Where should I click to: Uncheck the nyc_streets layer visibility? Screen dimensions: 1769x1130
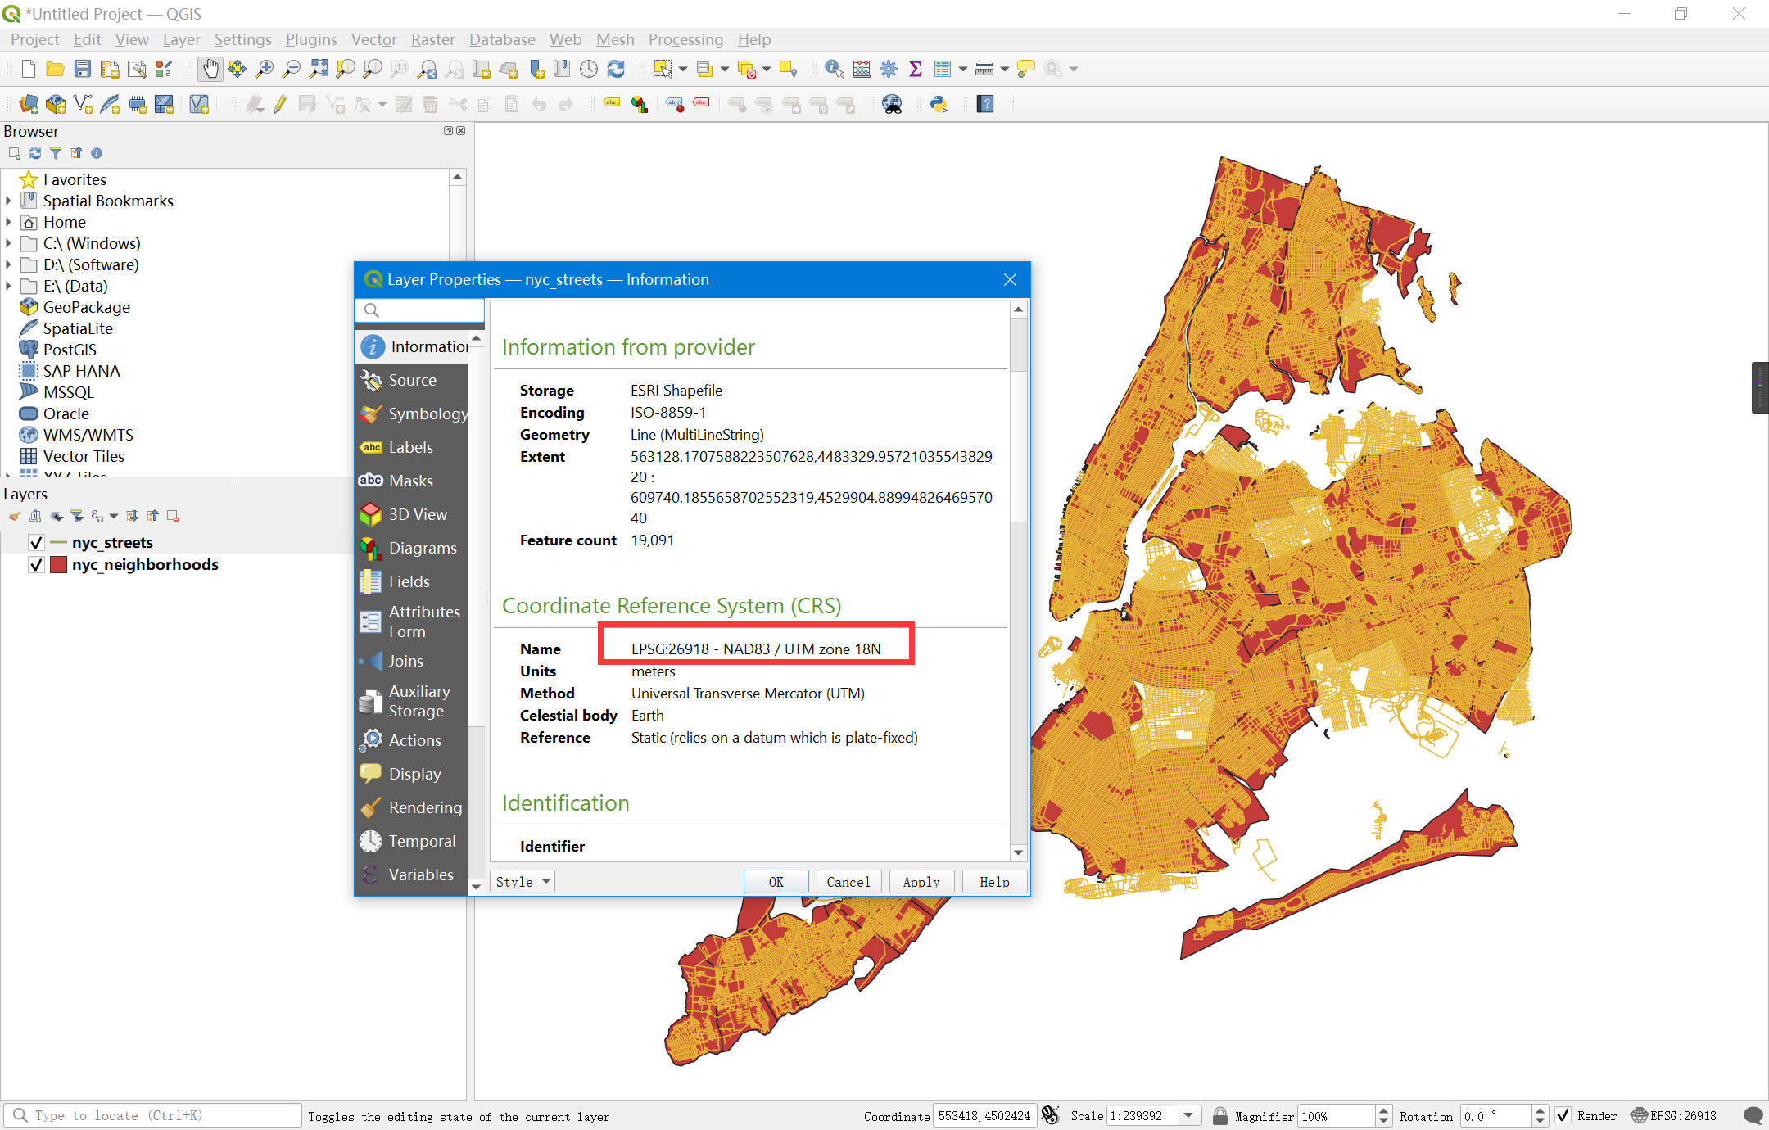pyautogui.click(x=36, y=542)
